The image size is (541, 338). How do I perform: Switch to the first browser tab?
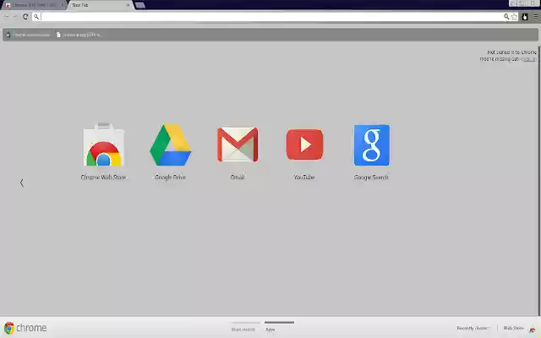pos(33,5)
